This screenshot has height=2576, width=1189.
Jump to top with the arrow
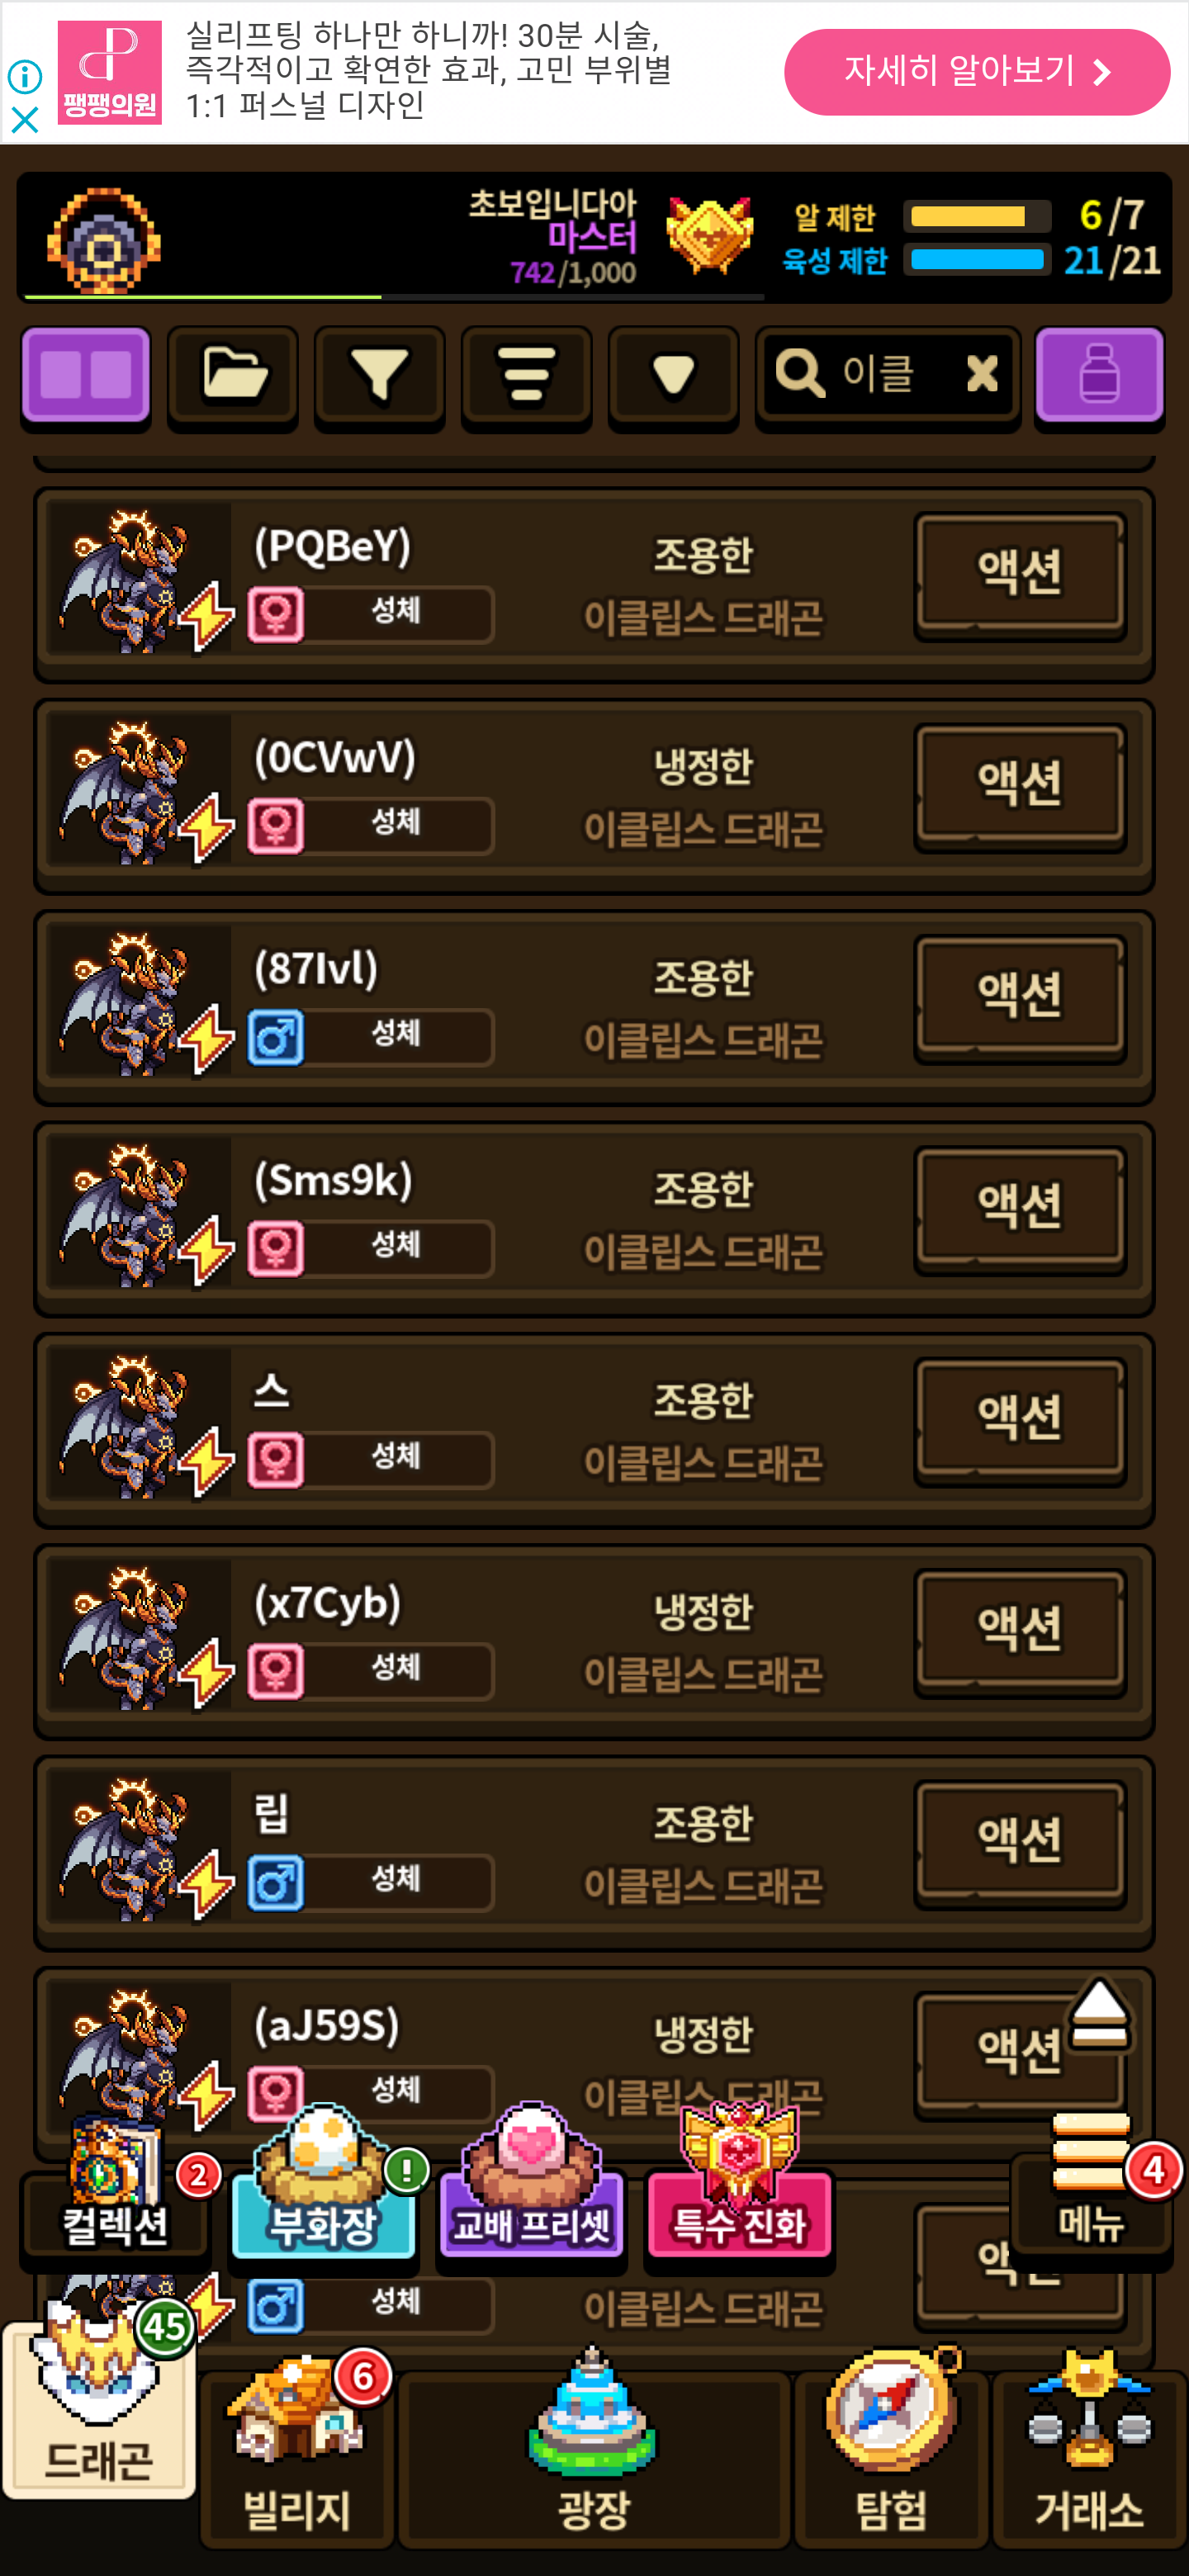[1099, 2013]
